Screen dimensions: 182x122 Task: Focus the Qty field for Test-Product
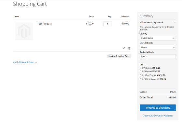pos(107,24)
